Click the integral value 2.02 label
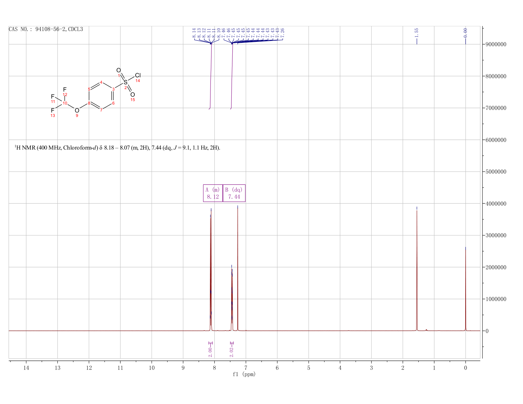The height and width of the screenshot is (404, 523). [231, 352]
